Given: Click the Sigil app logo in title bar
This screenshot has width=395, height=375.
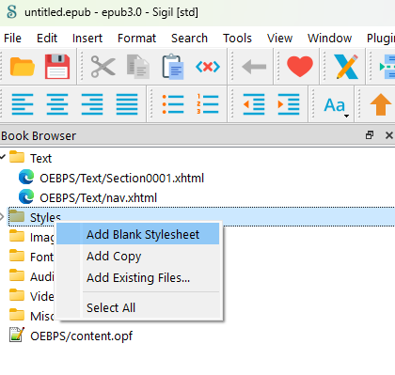Looking at the screenshot, I should (11, 12).
